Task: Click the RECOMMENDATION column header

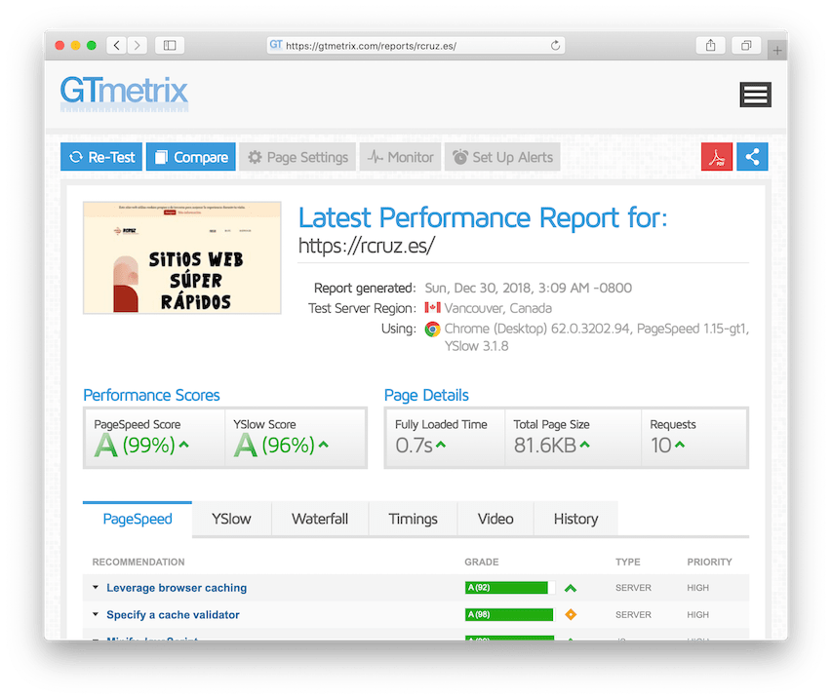Action: [x=139, y=562]
